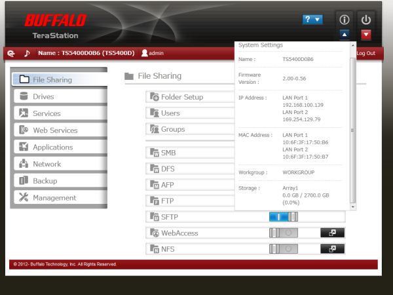Viewport: 393px width, 295px height.
Task: Open the NFS settings popup icon
Action: 332,248
